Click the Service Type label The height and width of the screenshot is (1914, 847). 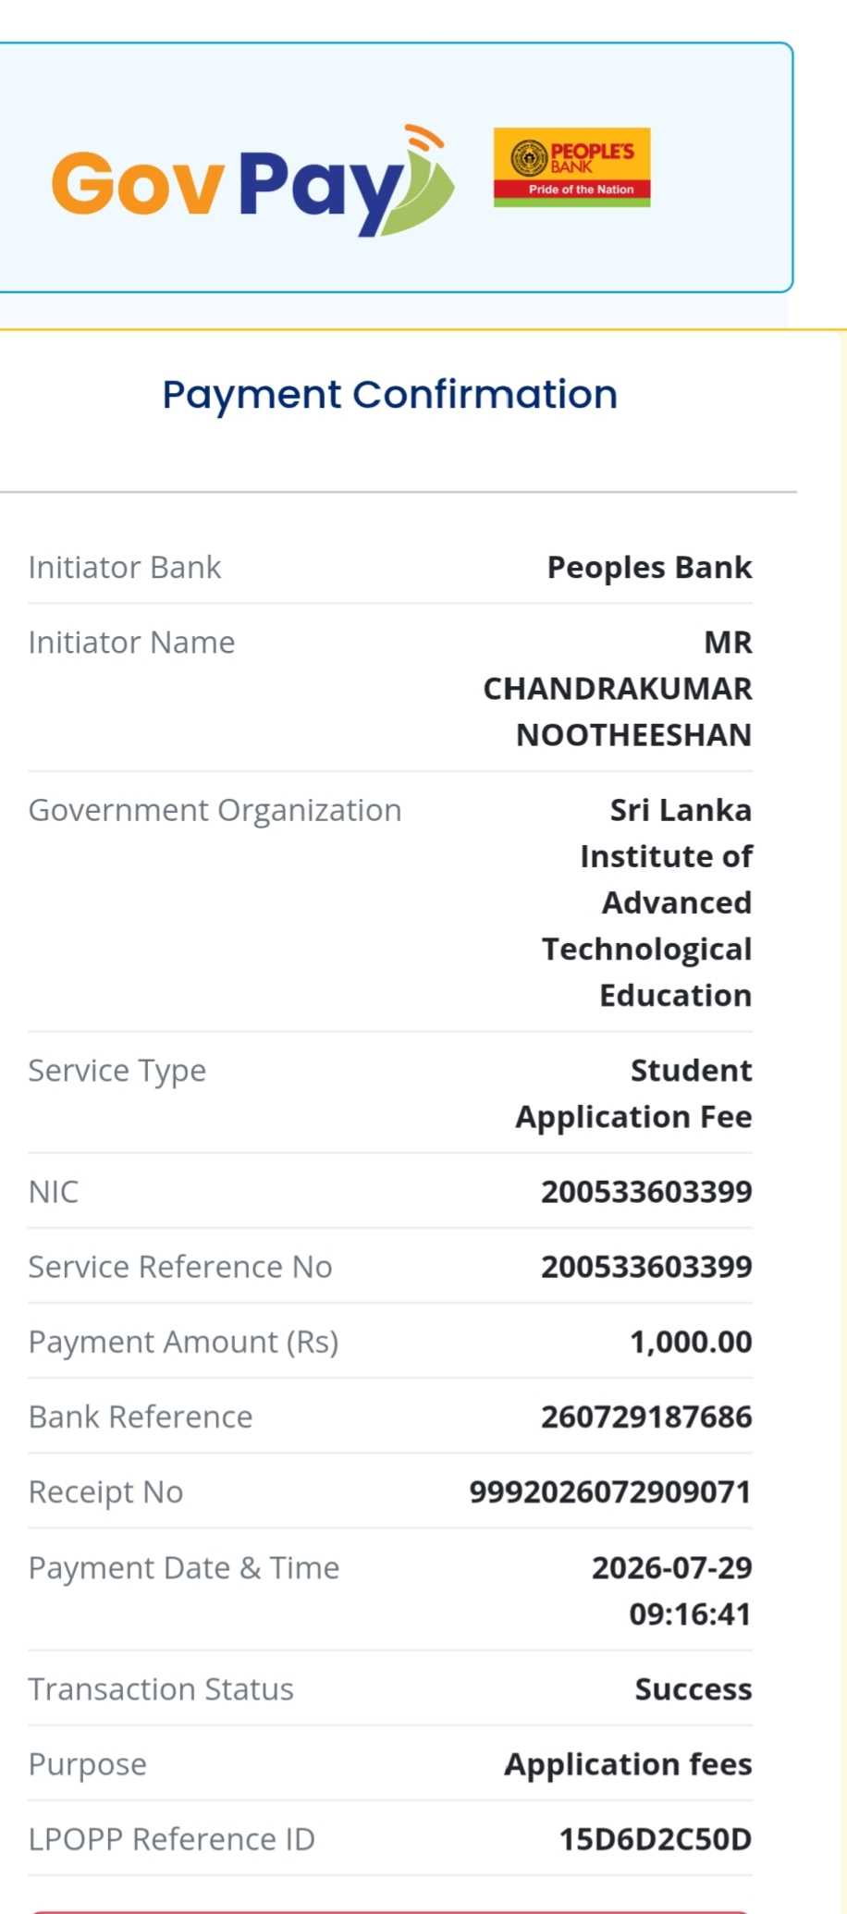click(x=117, y=1071)
